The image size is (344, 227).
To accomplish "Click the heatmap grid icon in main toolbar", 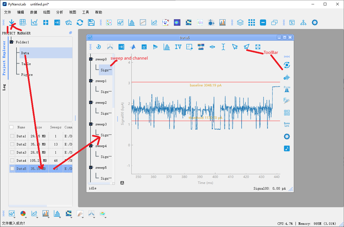I will tap(189, 22).
